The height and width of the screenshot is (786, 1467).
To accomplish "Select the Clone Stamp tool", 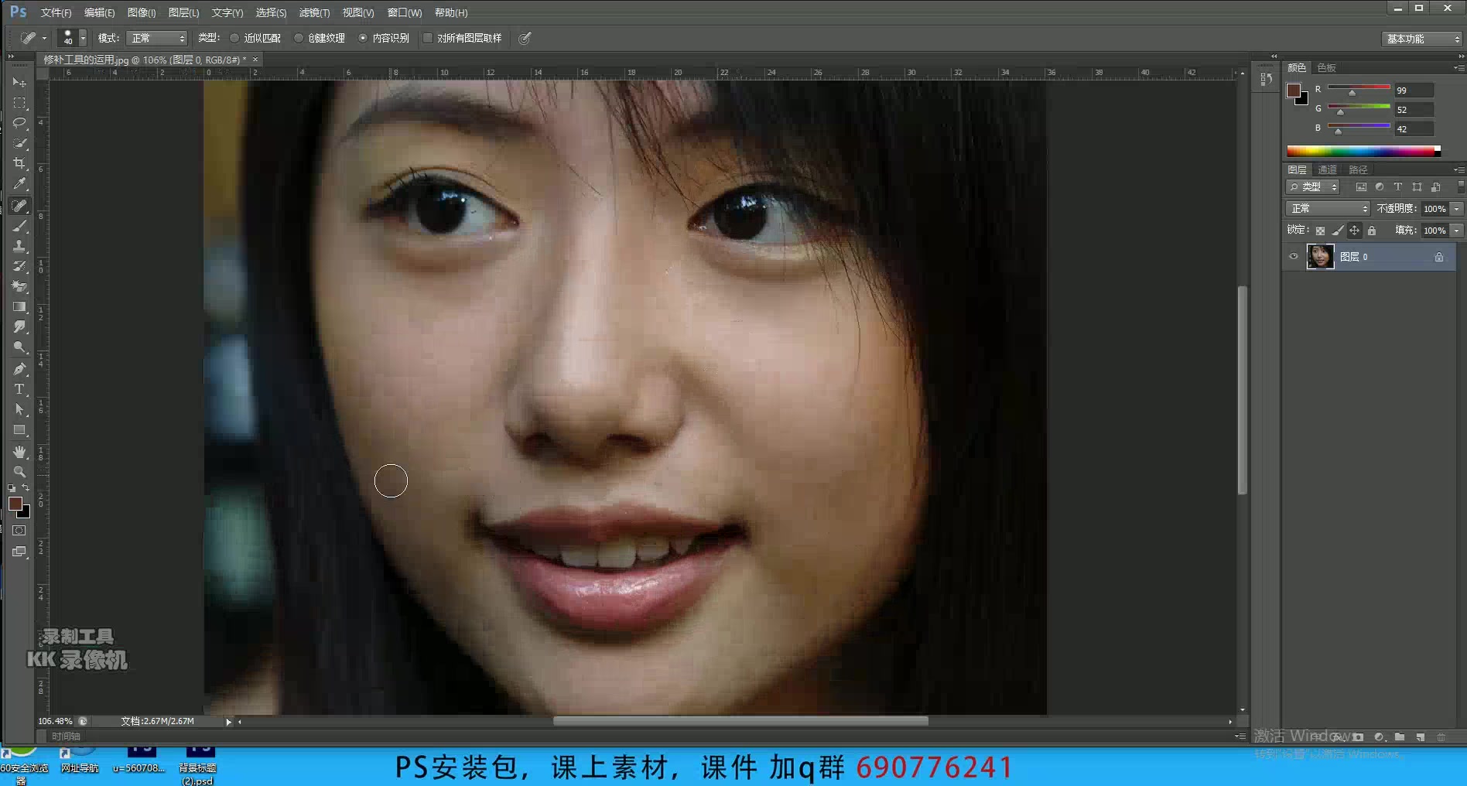I will (x=19, y=246).
